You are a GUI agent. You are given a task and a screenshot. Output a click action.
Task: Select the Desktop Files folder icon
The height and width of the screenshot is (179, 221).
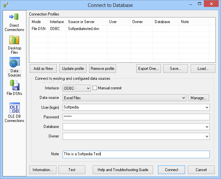tap(14, 40)
